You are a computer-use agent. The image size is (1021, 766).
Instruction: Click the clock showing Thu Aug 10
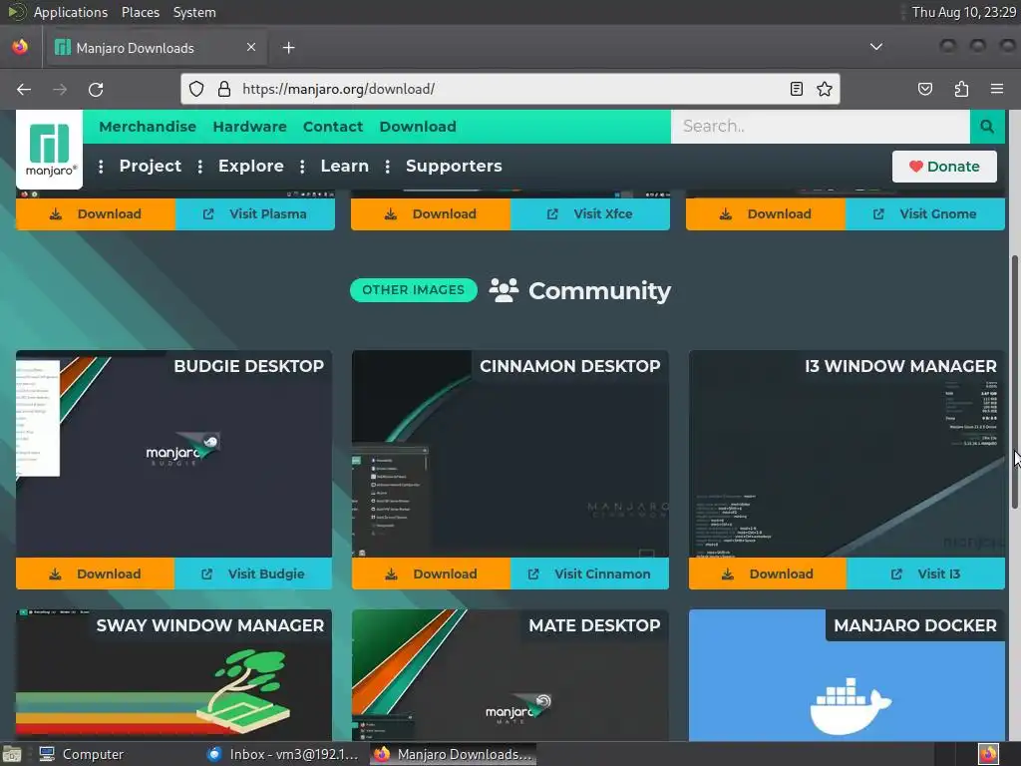[964, 12]
